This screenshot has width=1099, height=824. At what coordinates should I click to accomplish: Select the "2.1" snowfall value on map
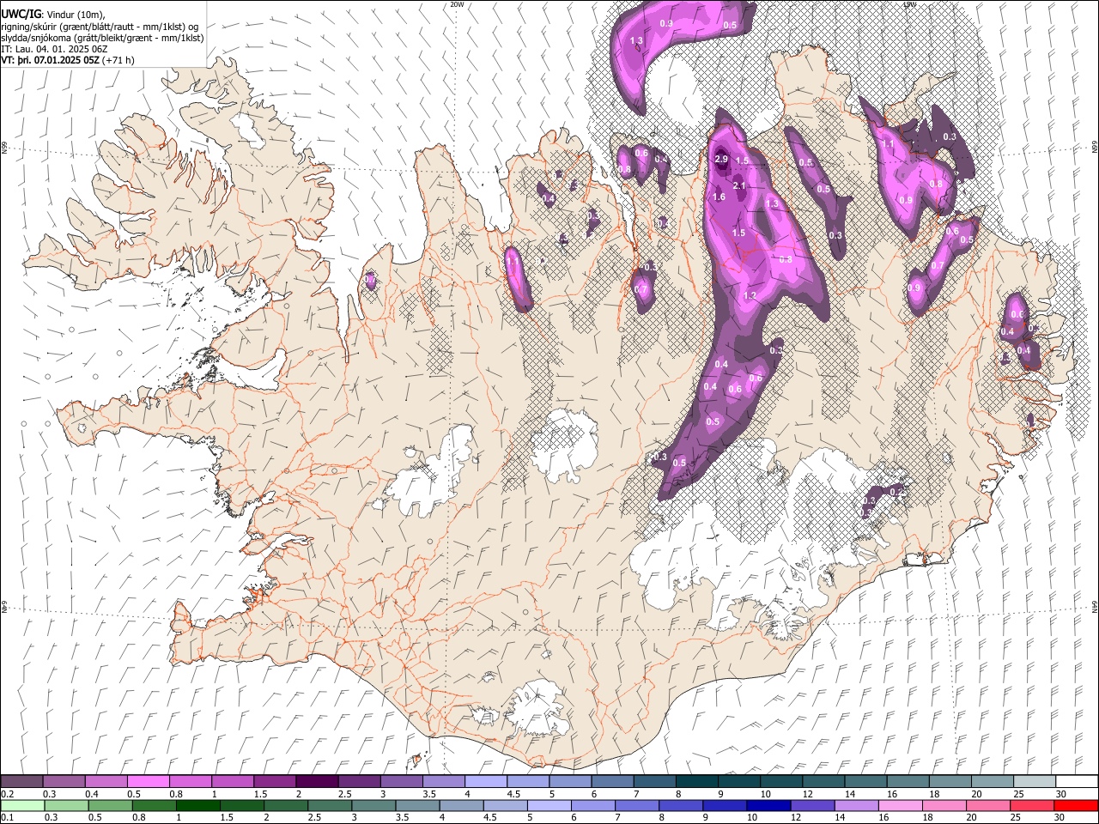pyautogui.click(x=738, y=185)
